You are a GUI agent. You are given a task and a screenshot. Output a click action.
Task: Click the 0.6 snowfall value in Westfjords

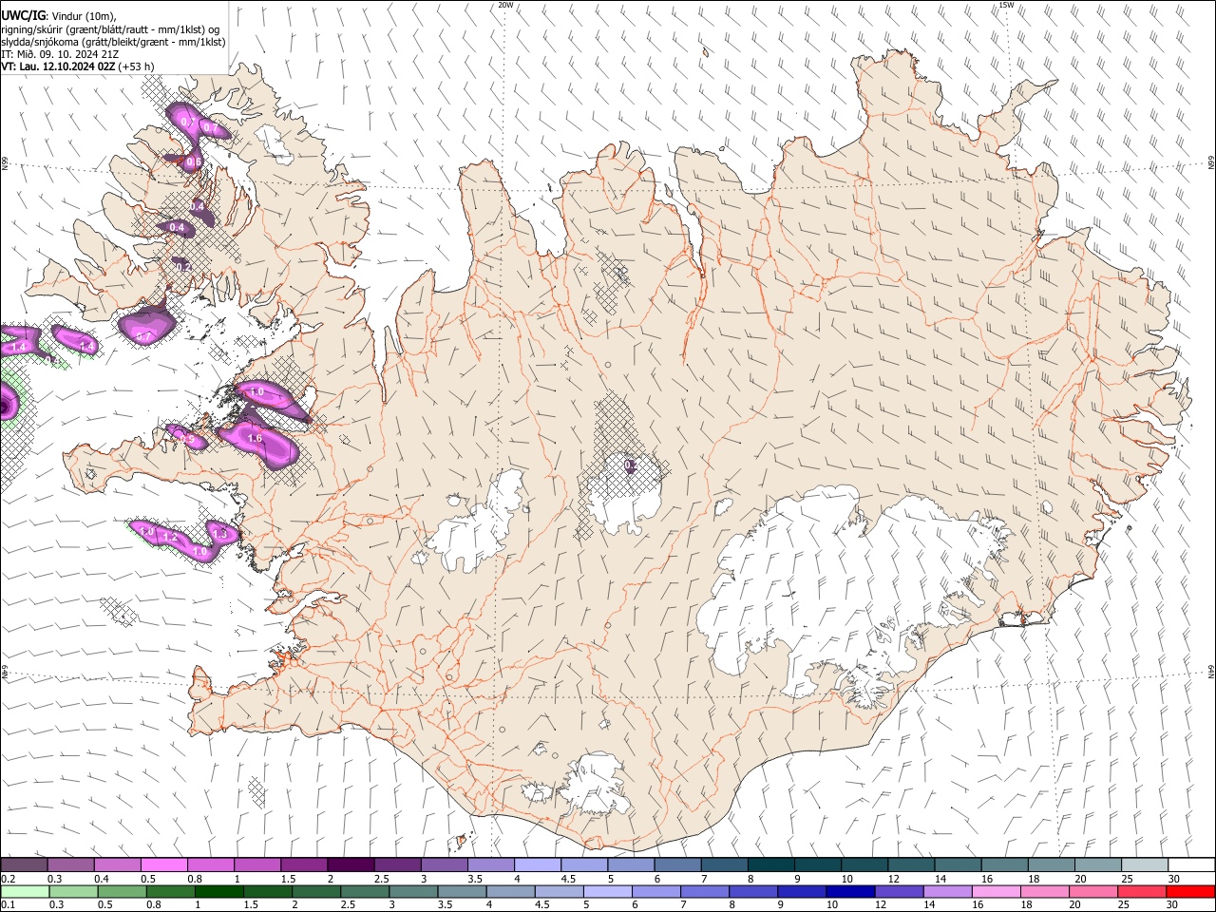point(193,162)
